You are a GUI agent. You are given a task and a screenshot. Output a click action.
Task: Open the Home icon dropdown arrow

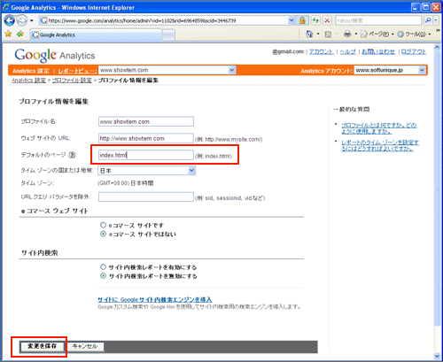click(318, 35)
